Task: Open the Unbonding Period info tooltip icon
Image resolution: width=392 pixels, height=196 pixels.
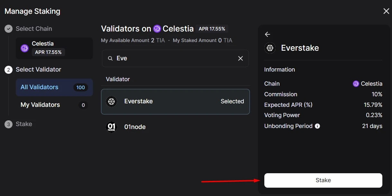Action: click(x=317, y=126)
